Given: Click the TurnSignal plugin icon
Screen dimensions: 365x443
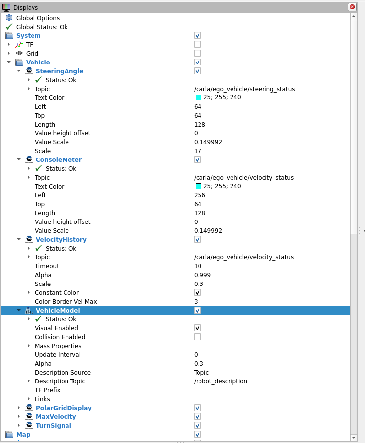Looking at the screenshot, I should [x=29, y=425].
